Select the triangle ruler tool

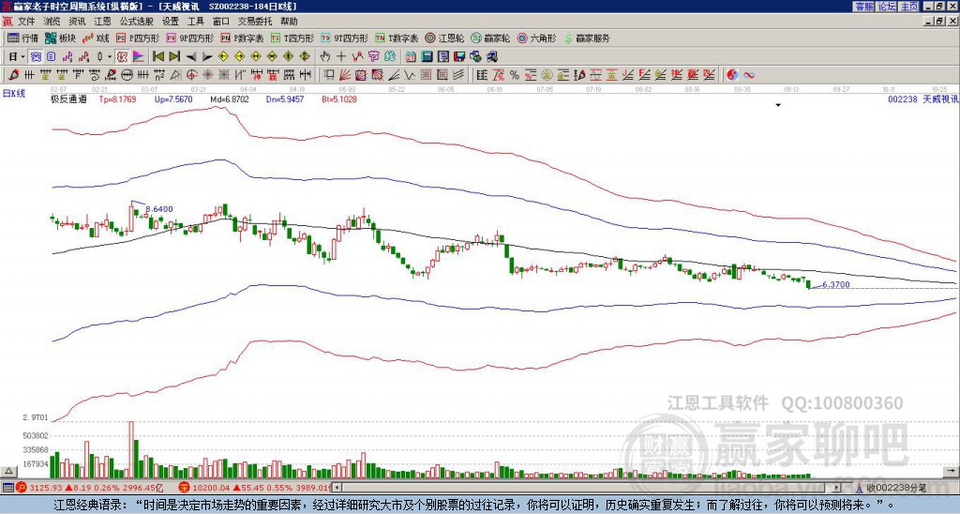(x=175, y=75)
